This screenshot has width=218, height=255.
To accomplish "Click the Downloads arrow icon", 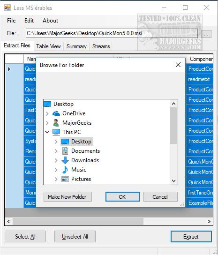I will coord(65,160).
